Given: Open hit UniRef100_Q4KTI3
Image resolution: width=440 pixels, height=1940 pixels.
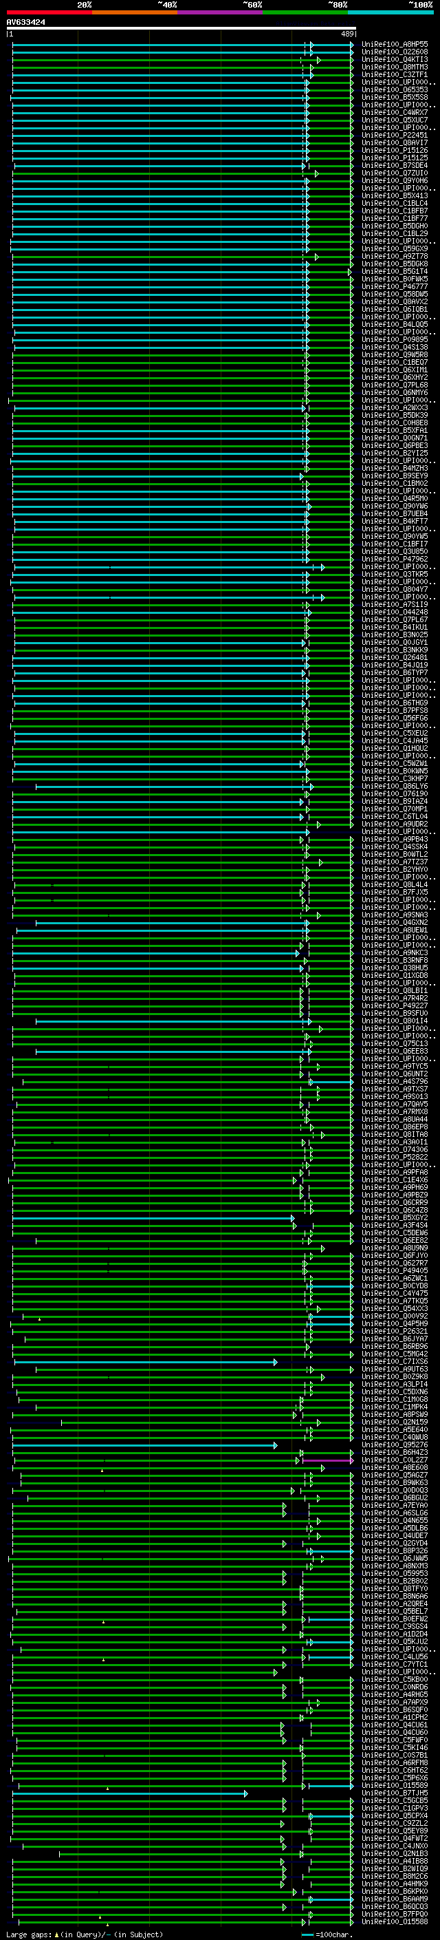Looking at the screenshot, I should coord(394,59).
